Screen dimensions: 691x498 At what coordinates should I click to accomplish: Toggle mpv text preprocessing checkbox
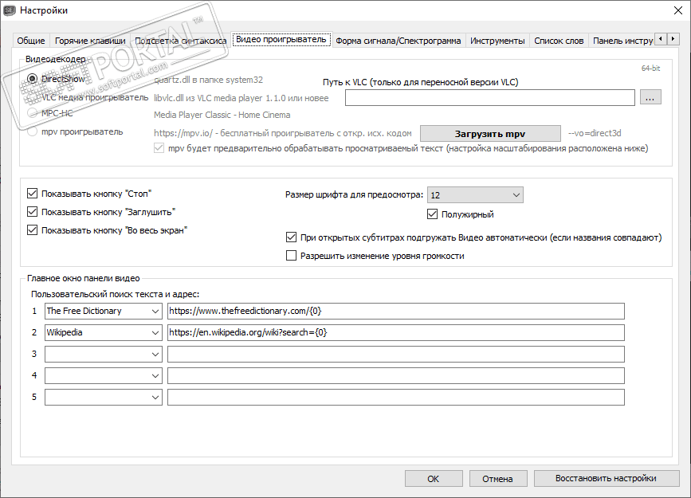pyautogui.click(x=159, y=148)
